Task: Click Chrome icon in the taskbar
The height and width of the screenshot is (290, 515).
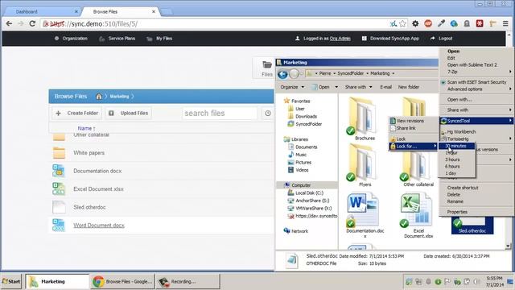Action: tap(98, 281)
